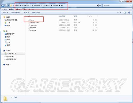This screenshot has width=133, height=103.
Task: Open the 工具(T) menu
Action: pos(24,9)
